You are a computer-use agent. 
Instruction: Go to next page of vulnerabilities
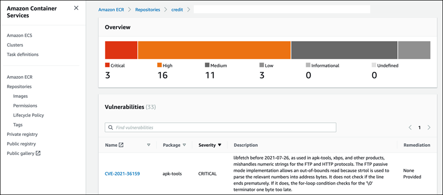tap(429, 127)
